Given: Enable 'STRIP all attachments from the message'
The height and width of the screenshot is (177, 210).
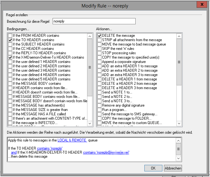Looking at the screenshot, I should (100, 40).
